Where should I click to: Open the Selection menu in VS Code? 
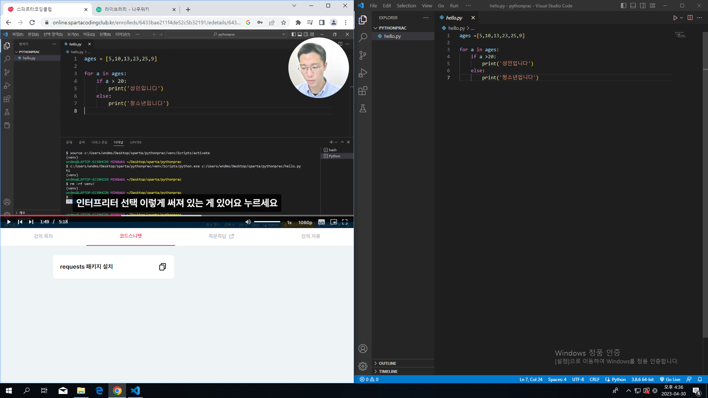pyautogui.click(x=406, y=6)
